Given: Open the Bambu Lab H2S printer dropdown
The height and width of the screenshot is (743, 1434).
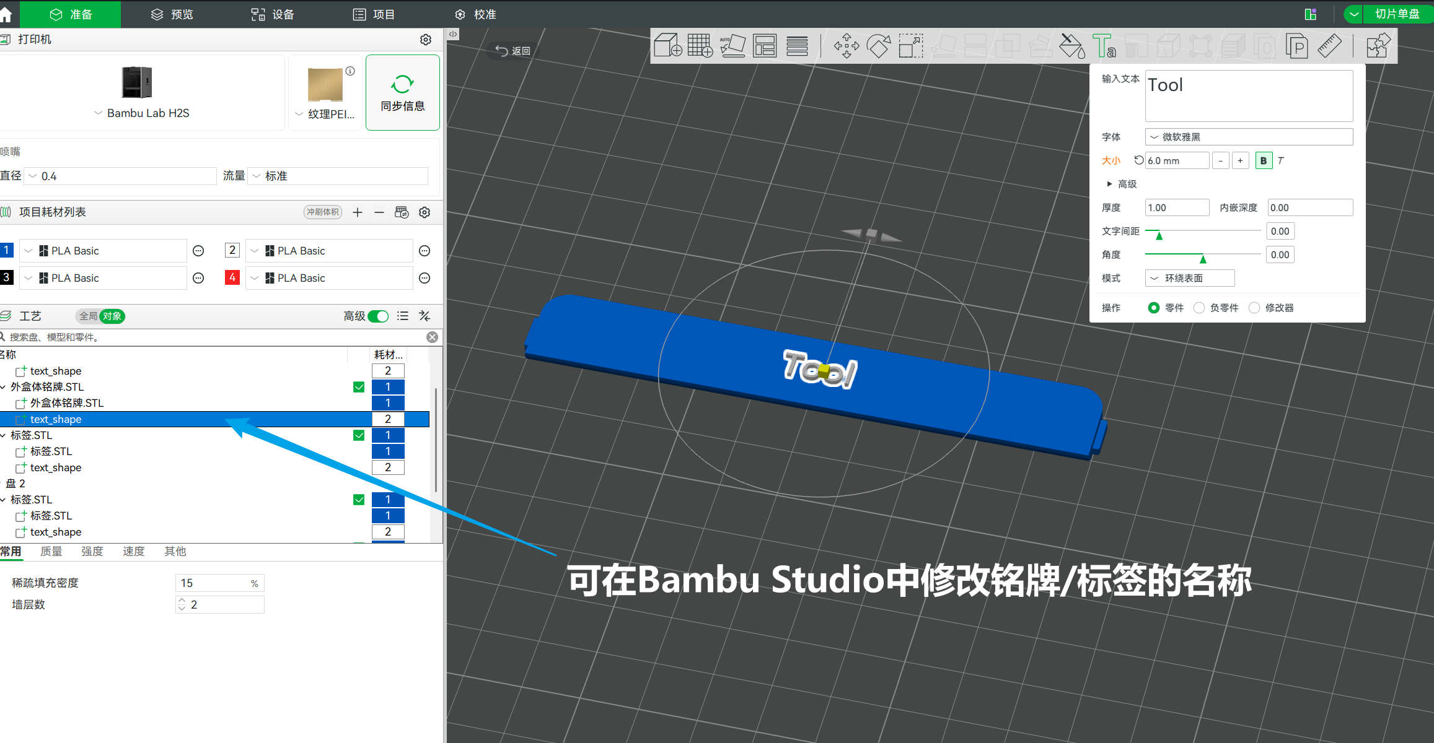Looking at the screenshot, I should 142,113.
